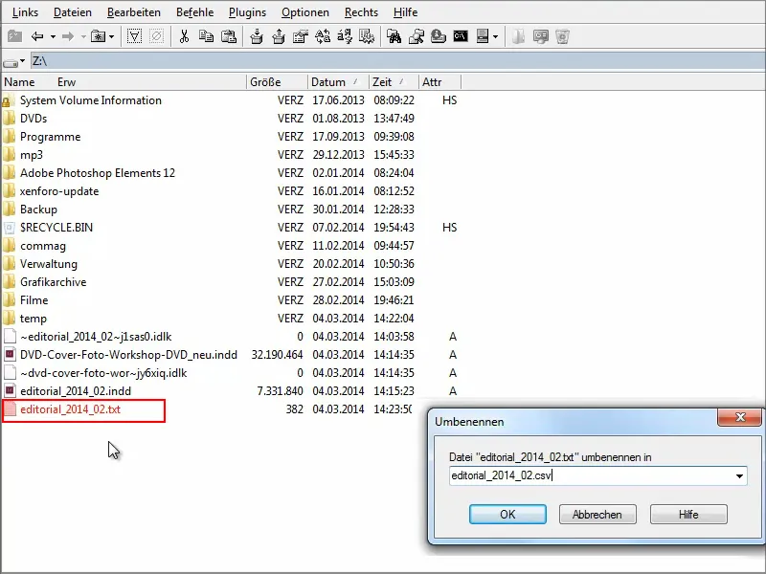The image size is (766, 574).
Task: Click the change case/rename toolbar icon
Action: point(345,36)
